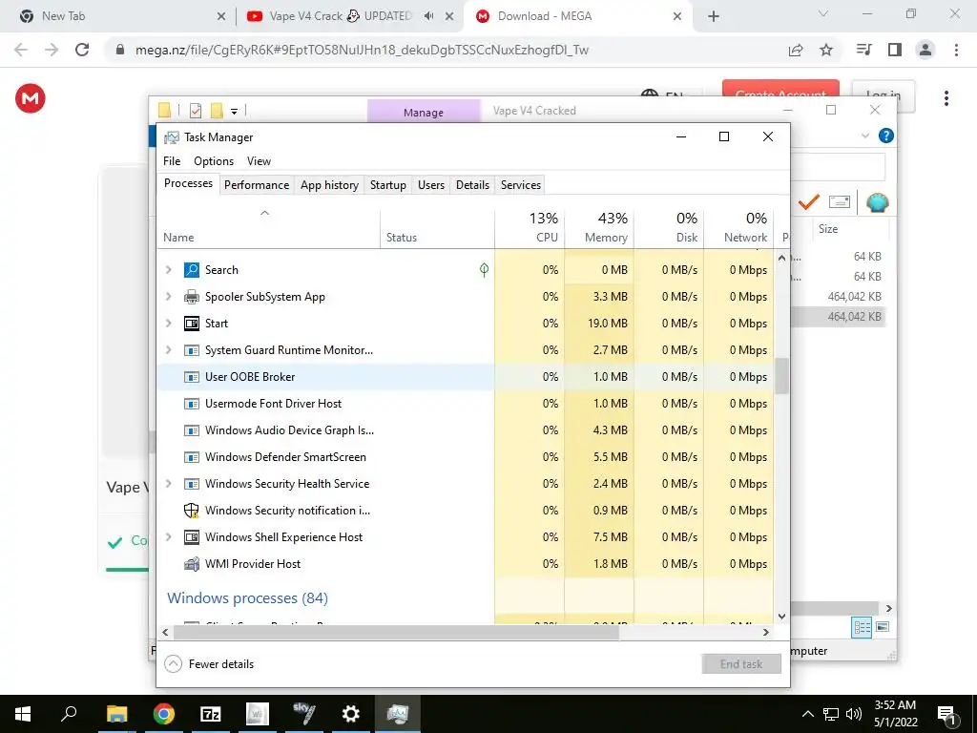This screenshot has height=733, width=977.
Task: Click the WMI Provider Host icon
Action: [191, 564]
